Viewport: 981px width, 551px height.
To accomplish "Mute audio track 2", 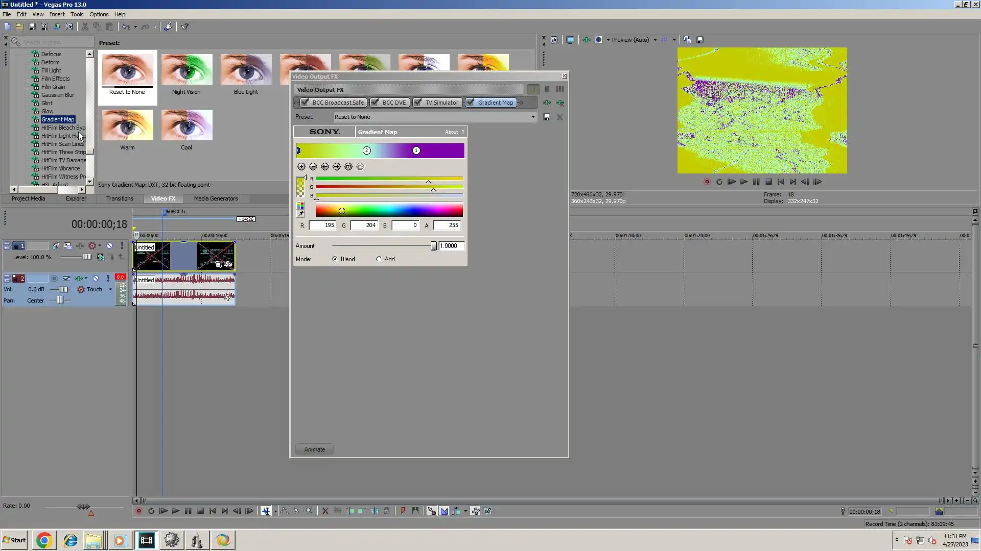I will [x=96, y=279].
